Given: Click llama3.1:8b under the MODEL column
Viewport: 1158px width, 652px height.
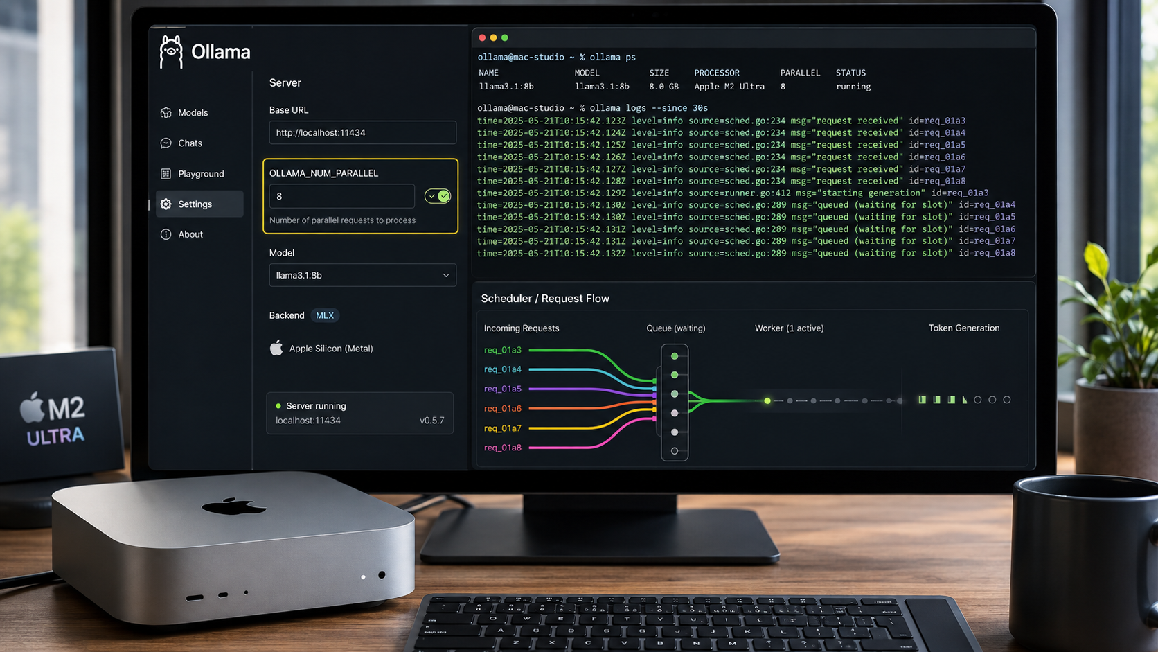Looking at the screenshot, I should 602,87.
